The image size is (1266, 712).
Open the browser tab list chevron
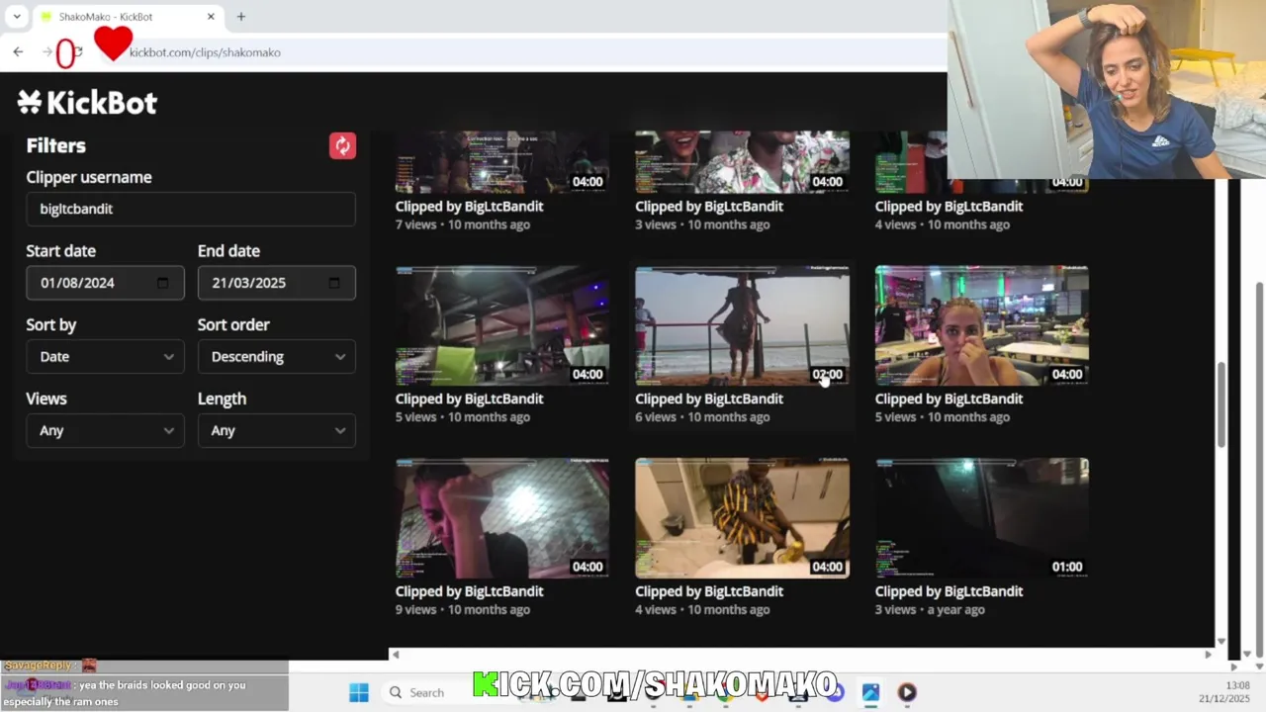16,17
